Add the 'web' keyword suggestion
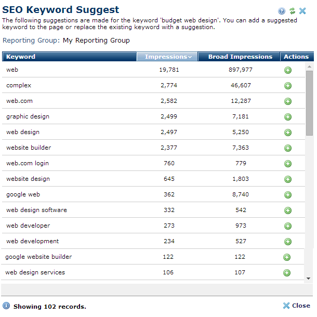Viewport: 317px width, 317px height. [x=288, y=70]
